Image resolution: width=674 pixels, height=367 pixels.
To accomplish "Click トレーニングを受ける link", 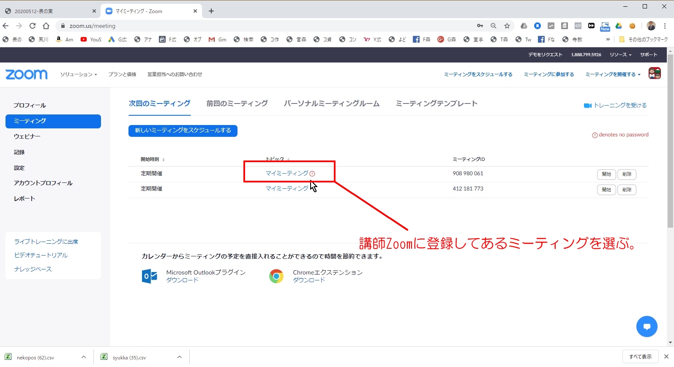I will (x=615, y=106).
